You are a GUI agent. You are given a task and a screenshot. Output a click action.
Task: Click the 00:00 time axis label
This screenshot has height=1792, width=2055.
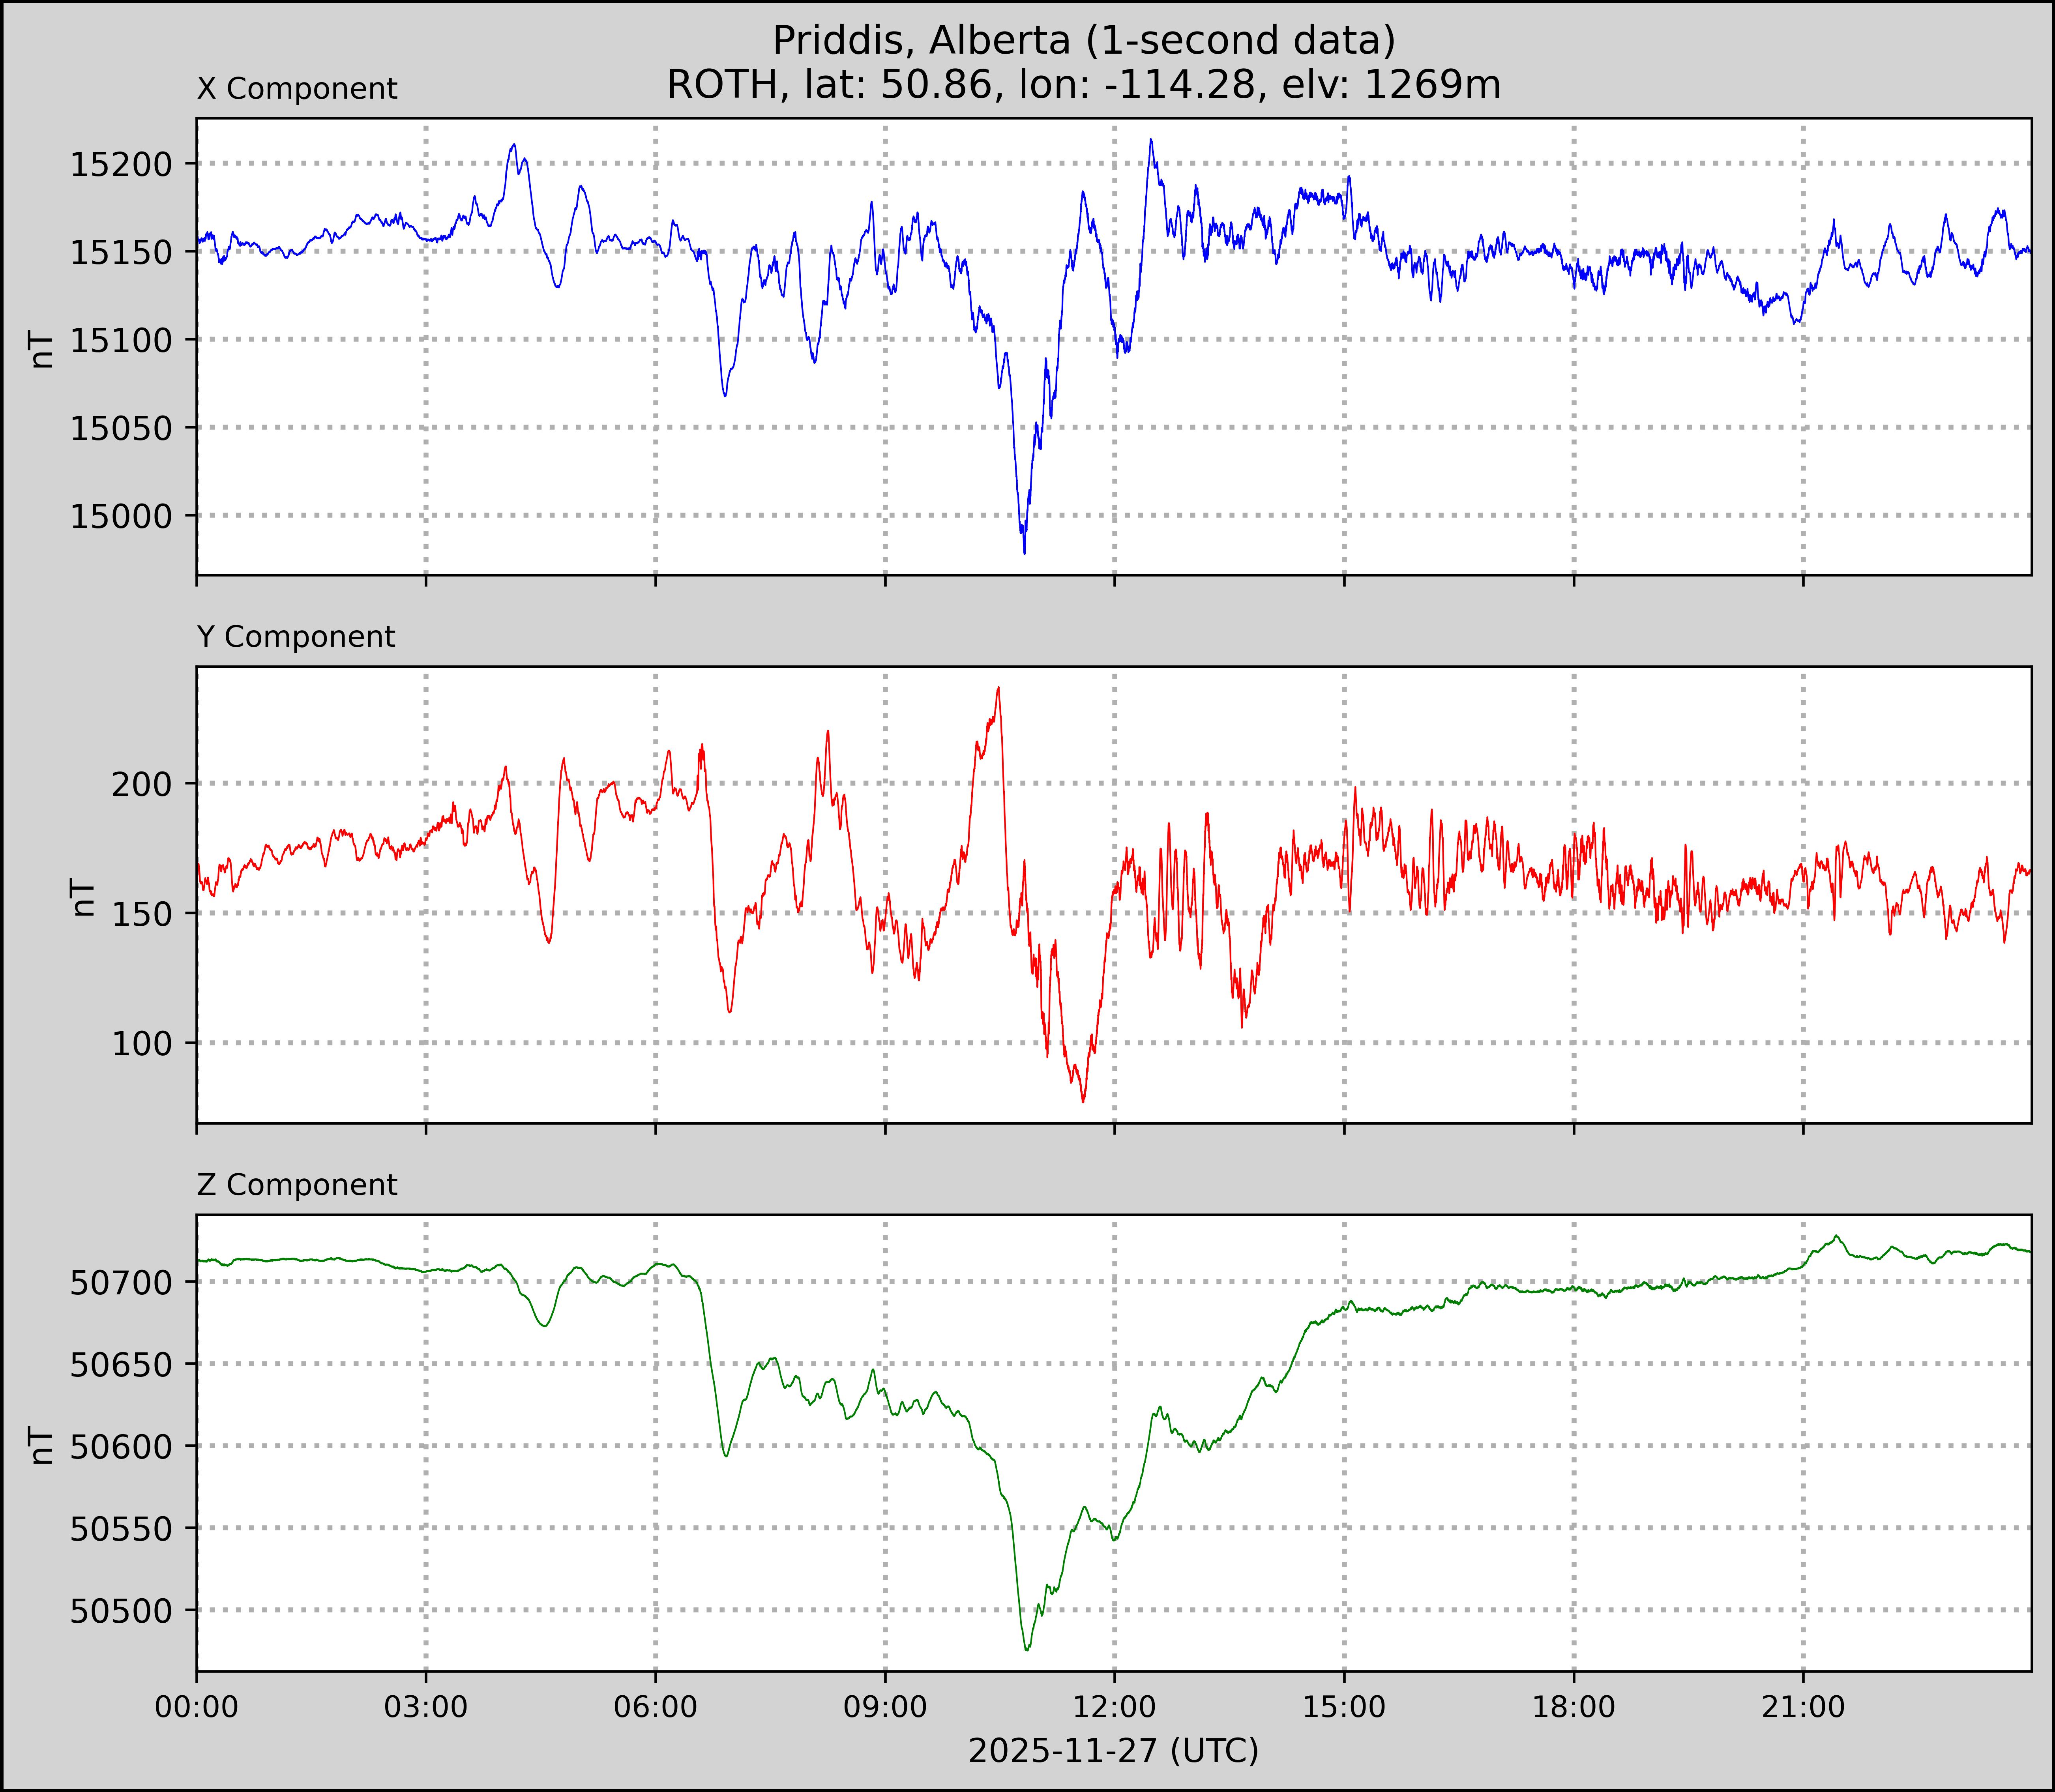pyautogui.click(x=197, y=1707)
